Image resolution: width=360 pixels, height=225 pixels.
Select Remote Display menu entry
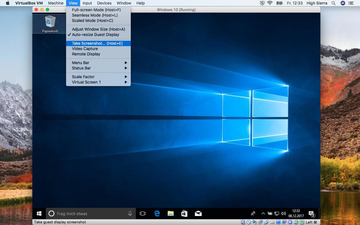(98, 54)
